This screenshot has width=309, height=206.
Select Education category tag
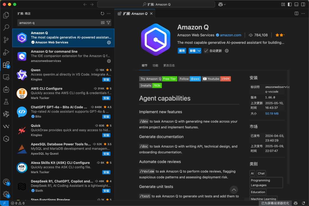(x=258, y=192)
